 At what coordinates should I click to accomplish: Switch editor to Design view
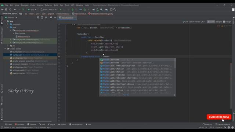227,22
